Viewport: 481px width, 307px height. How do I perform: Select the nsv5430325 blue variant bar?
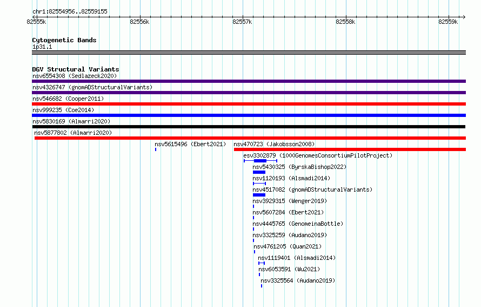[259, 172]
